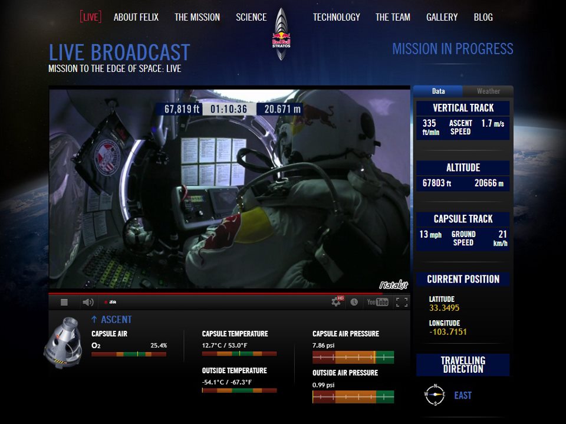Image resolution: width=566 pixels, height=424 pixels.
Task: Click the Vertical Track header
Action: (x=463, y=108)
